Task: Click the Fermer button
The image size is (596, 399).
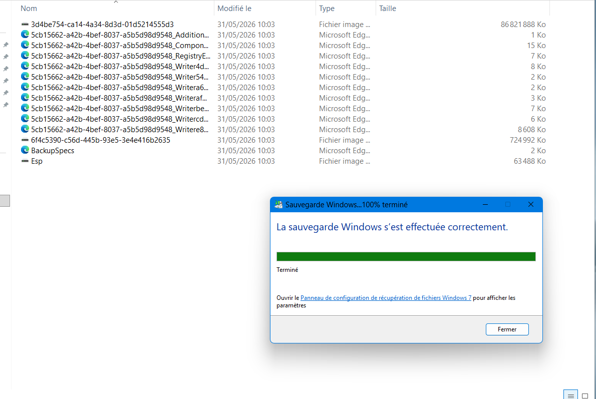Action: [507, 329]
